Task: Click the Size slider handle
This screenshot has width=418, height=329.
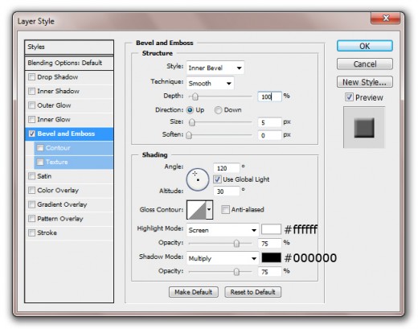Action: [x=192, y=122]
